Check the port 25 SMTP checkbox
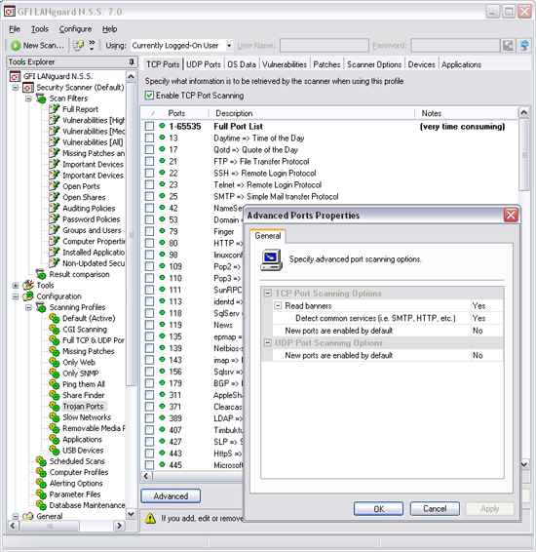The image size is (536, 552). coord(149,196)
